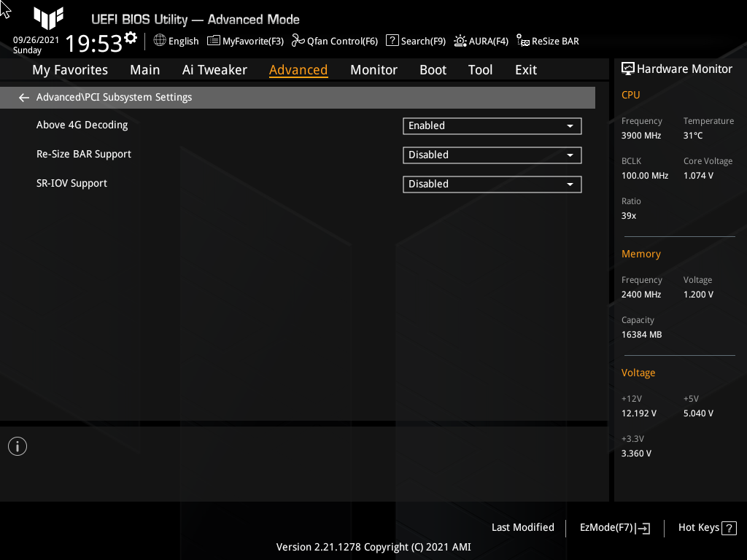The image size is (747, 560).
Task: Click the CPU Frequency readout
Action: coord(640,135)
